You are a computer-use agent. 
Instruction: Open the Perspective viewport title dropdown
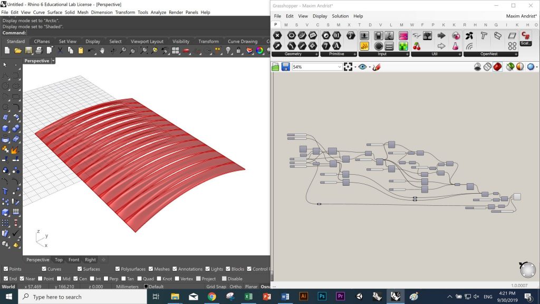tap(54, 61)
